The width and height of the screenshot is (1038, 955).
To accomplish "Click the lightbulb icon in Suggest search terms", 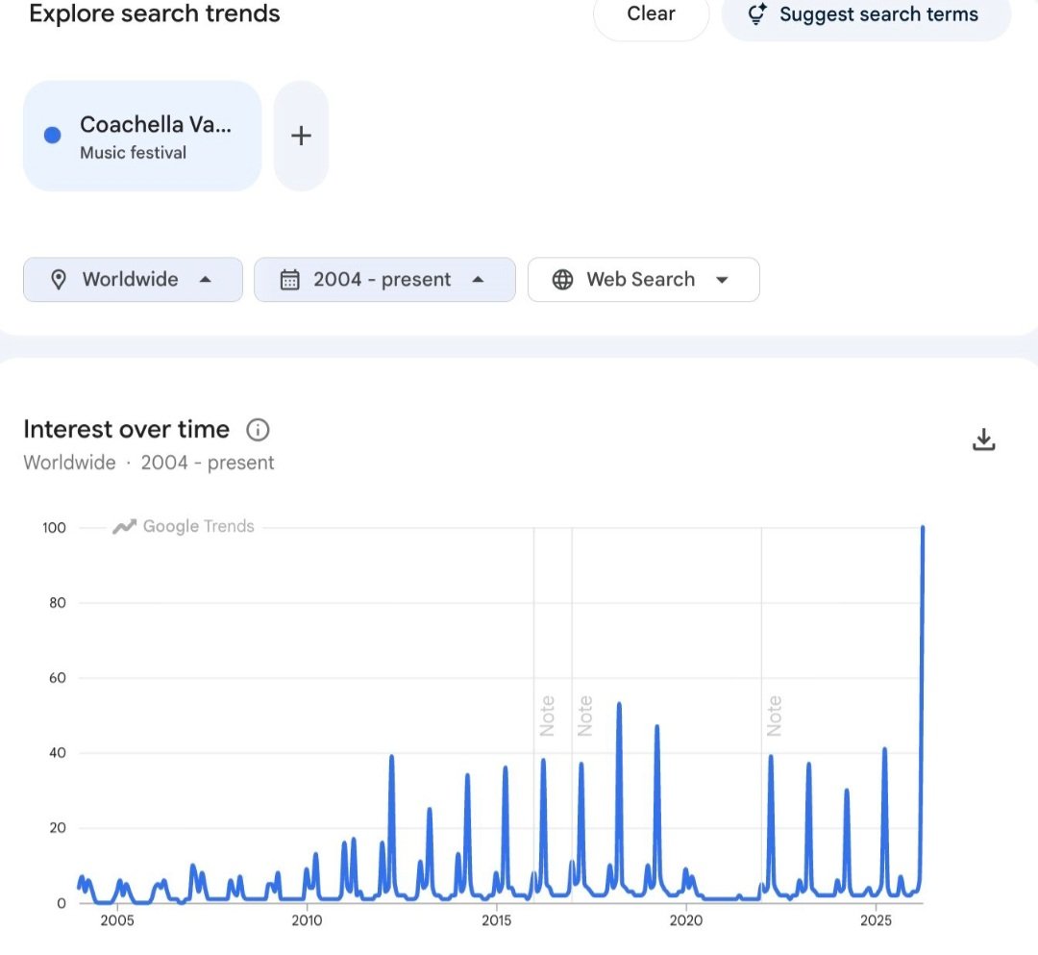I will click(757, 14).
